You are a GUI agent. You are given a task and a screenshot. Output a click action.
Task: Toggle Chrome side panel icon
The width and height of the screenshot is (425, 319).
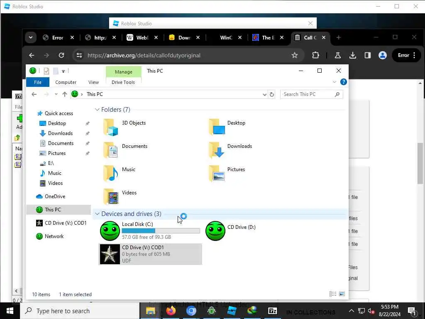368,55
